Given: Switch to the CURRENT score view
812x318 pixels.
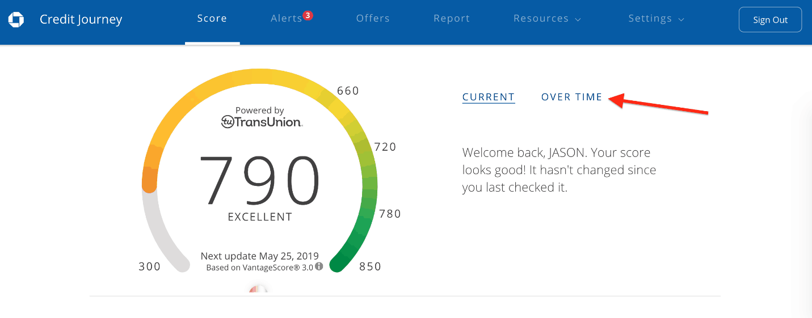Looking at the screenshot, I should (x=489, y=97).
